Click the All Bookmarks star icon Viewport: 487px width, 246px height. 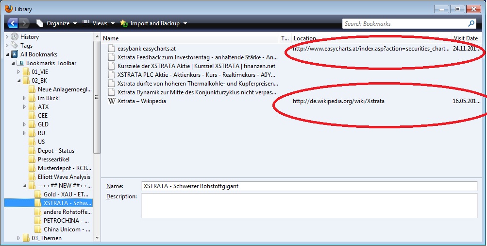14,54
